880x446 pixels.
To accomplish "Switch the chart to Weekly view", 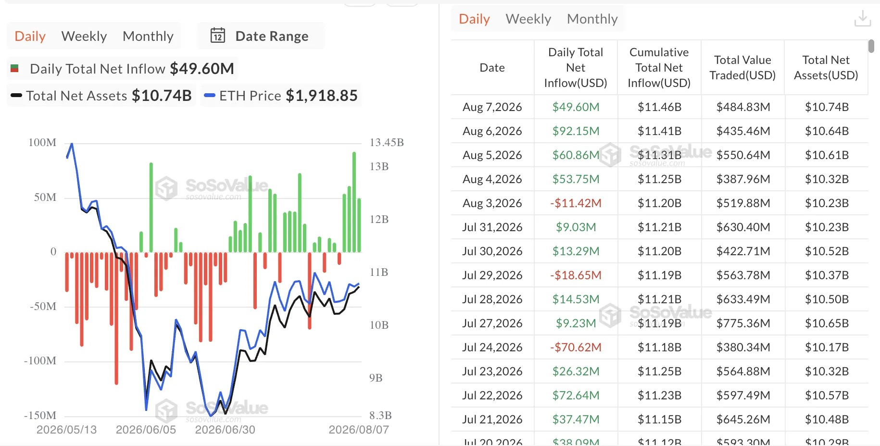I will pos(84,36).
